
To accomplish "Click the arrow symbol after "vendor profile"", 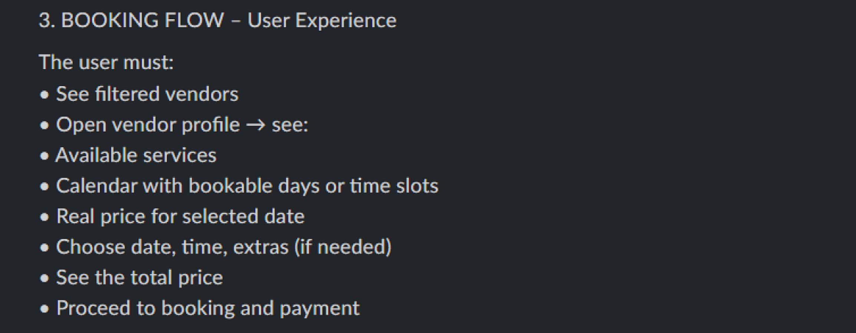I will click(x=256, y=125).
